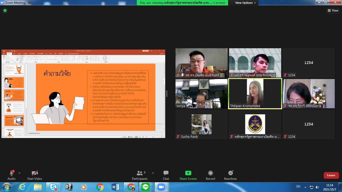Expand the arrow next to Participants
This screenshot has width=342, height=192.
153,173
